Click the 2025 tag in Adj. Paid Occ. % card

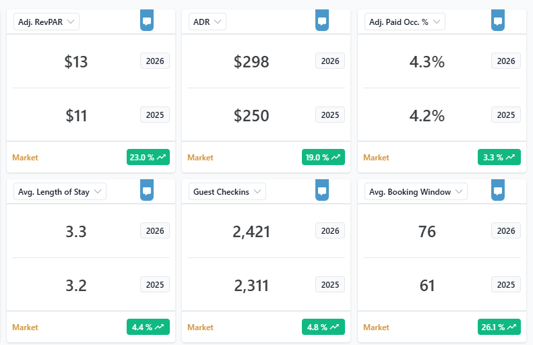tap(506, 115)
